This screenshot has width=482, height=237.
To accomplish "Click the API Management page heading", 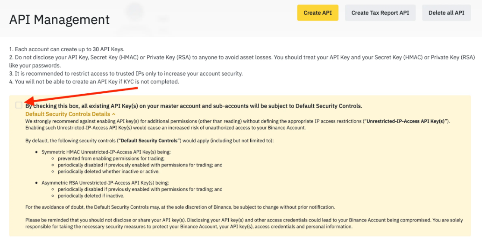I will (x=59, y=20).
